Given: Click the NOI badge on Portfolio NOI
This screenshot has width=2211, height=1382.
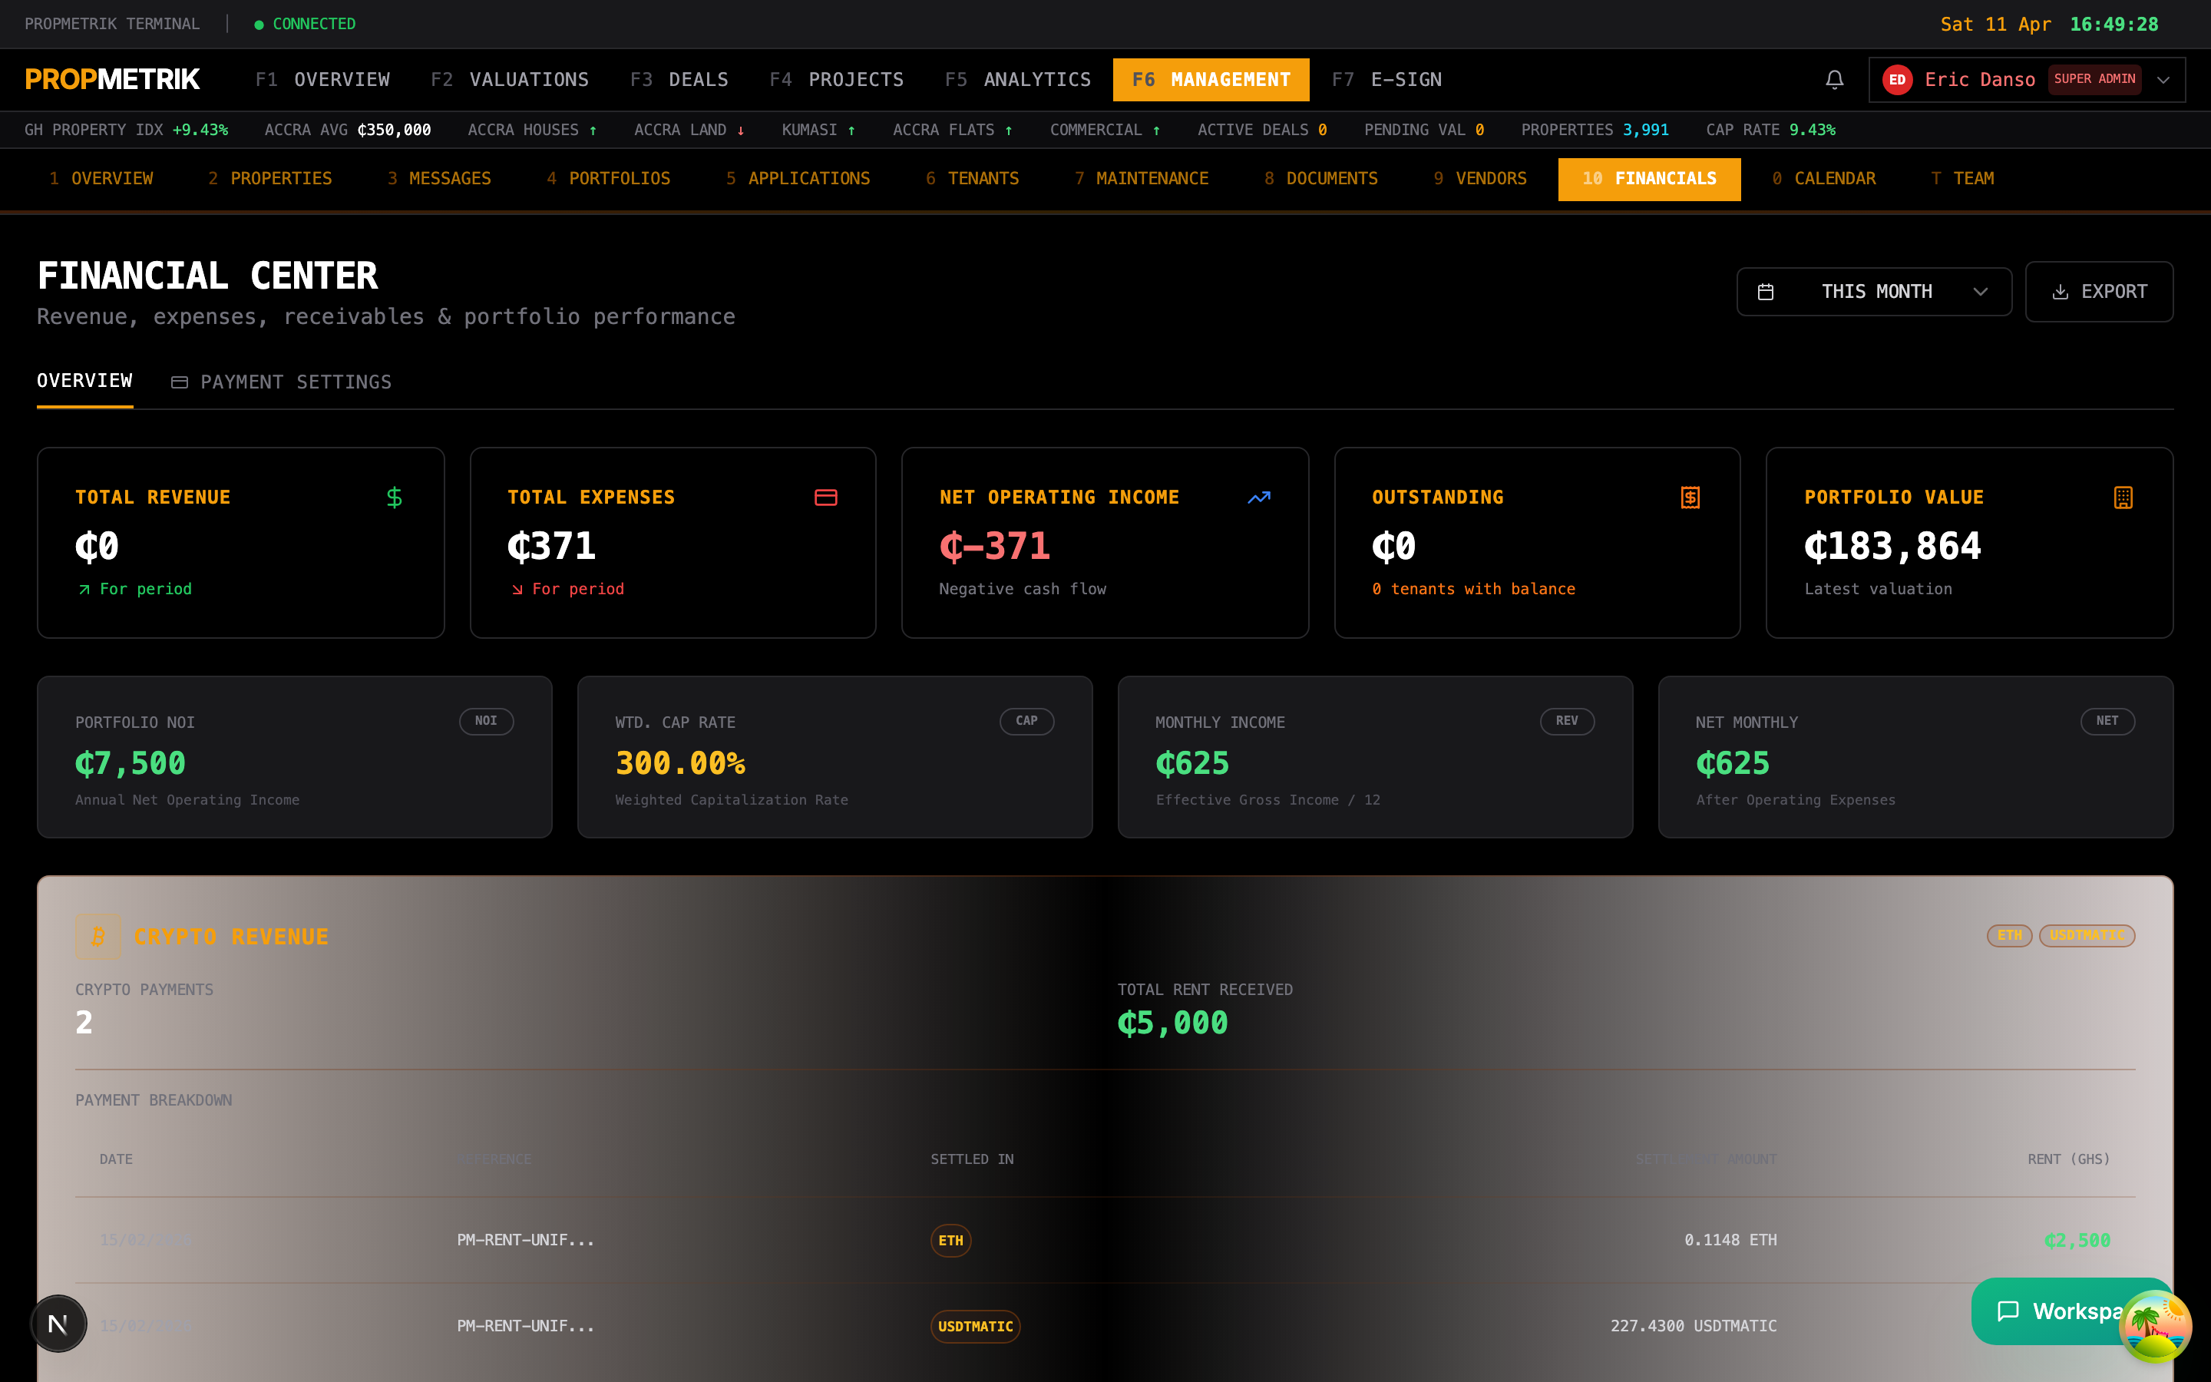Looking at the screenshot, I should coord(486,721).
